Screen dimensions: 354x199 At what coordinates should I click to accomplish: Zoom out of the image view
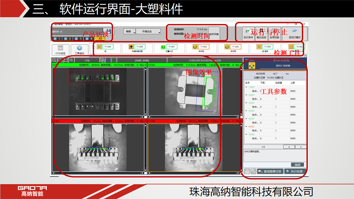(60, 60)
